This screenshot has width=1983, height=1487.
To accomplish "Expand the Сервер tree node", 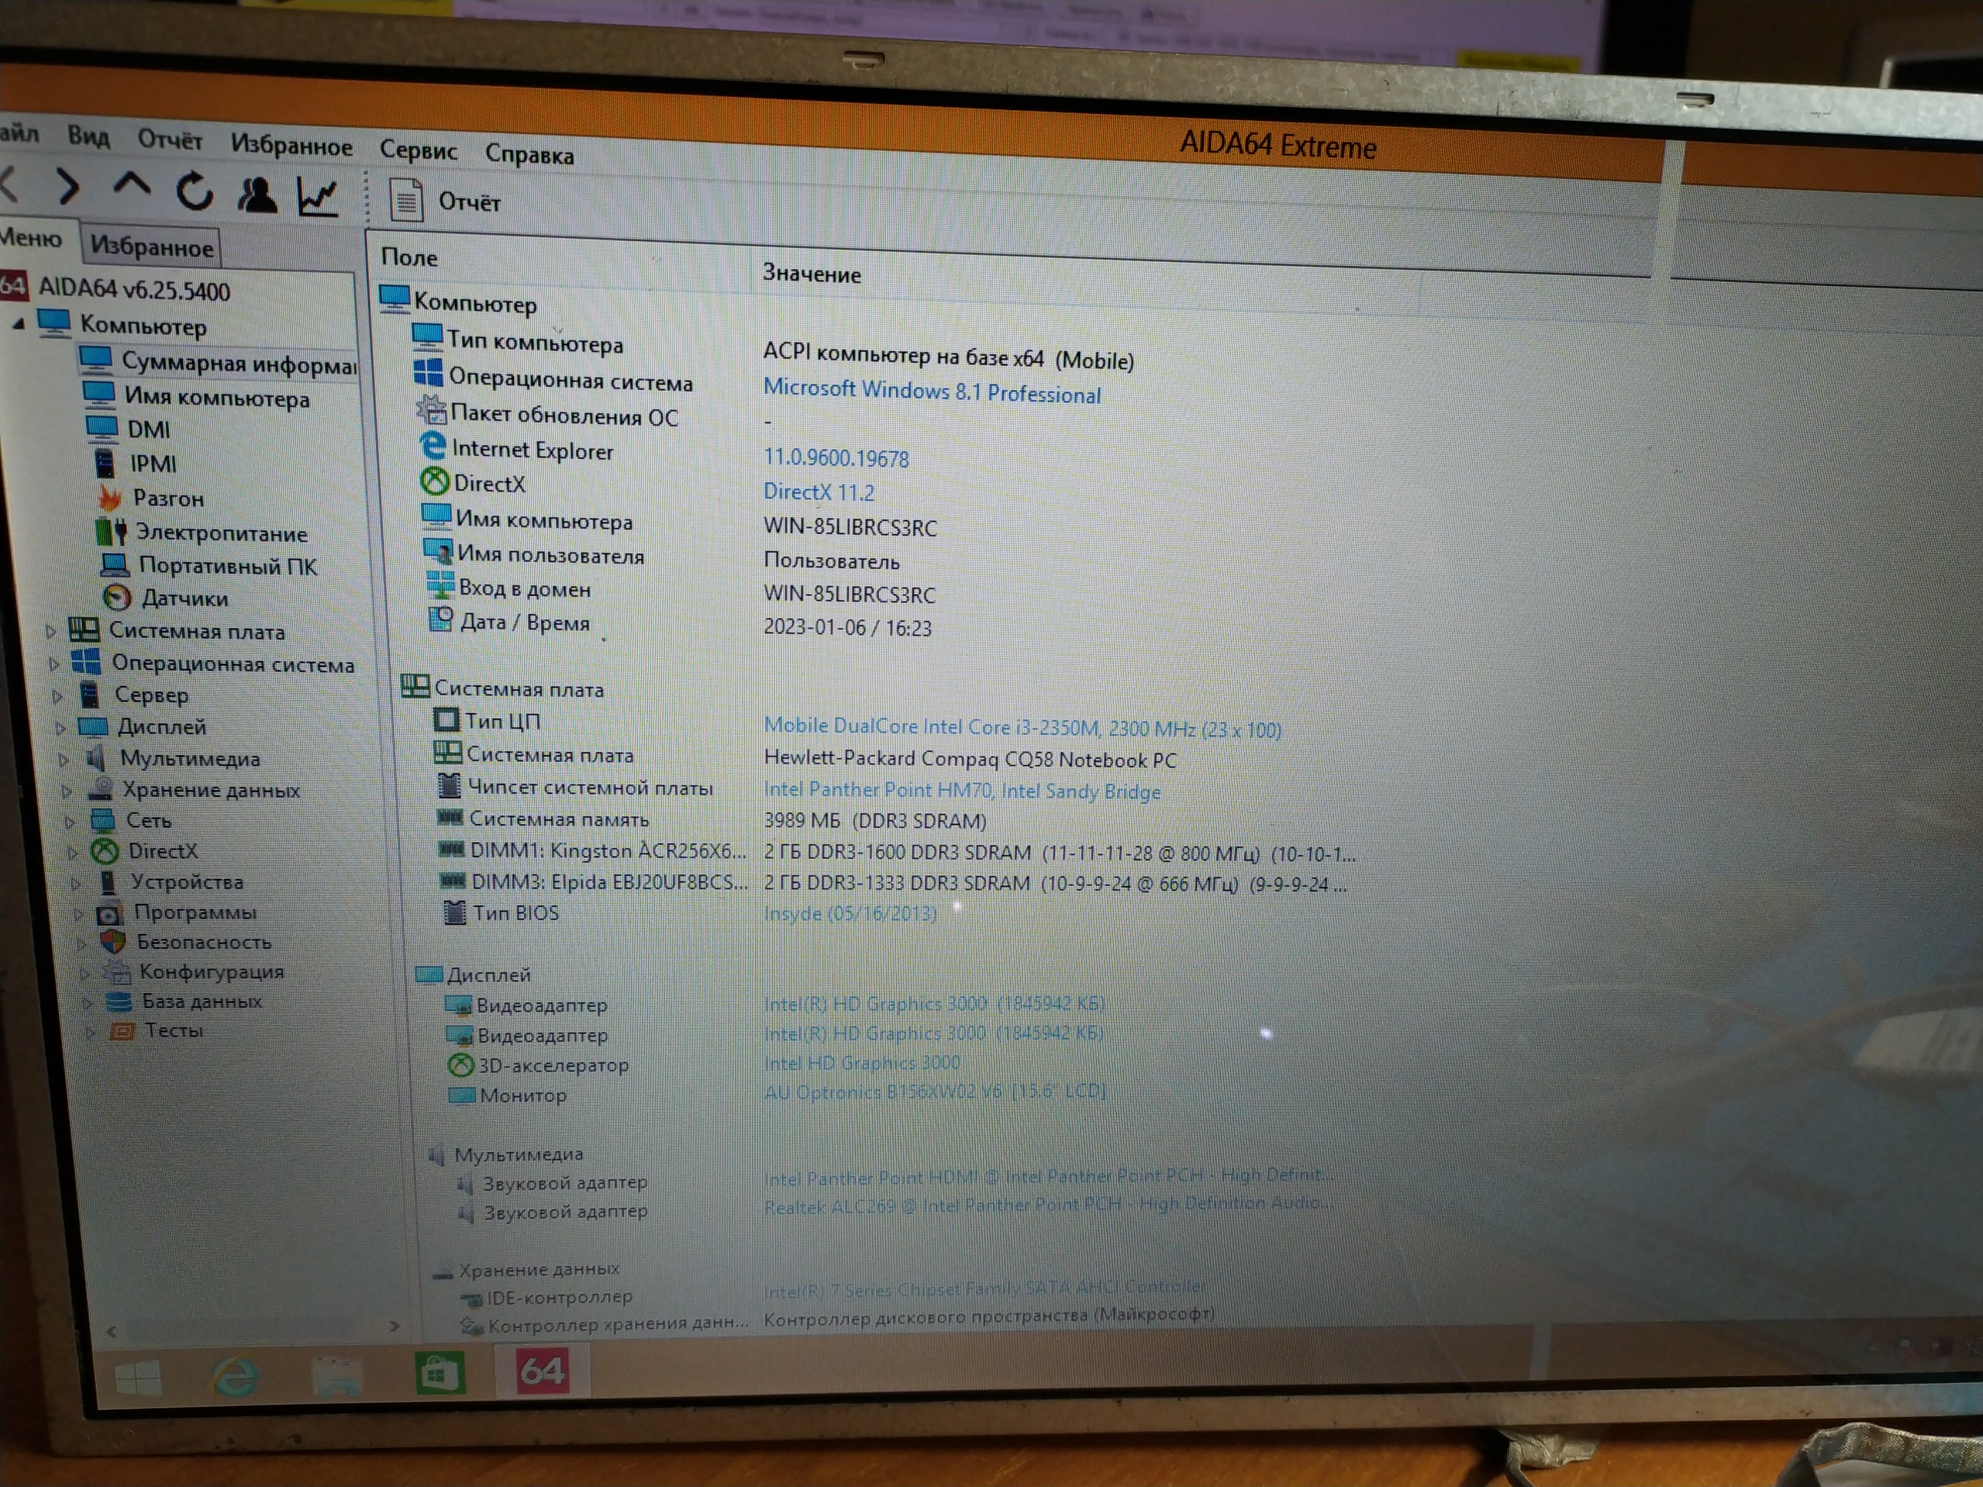I will (56, 695).
